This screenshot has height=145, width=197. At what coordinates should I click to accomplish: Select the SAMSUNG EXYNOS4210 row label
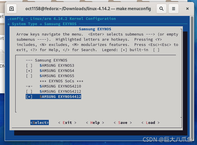pos(60,86)
